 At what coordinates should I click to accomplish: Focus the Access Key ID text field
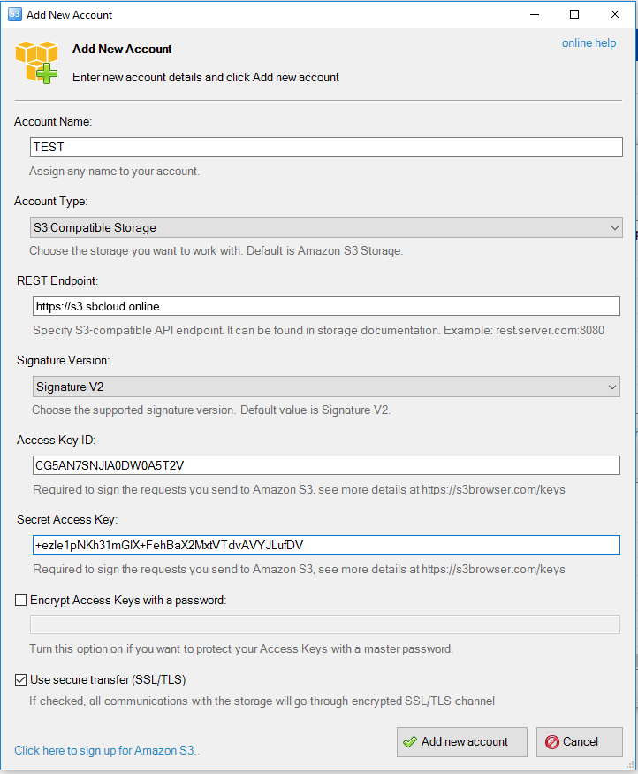coord(326,465)
